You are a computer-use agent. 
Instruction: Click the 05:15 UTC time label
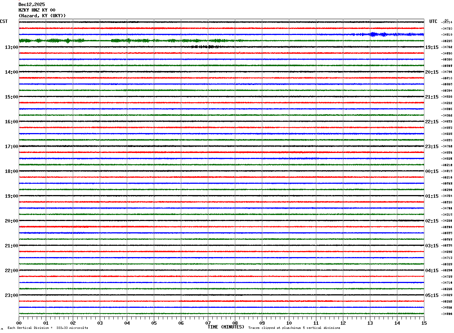coord(432,295)
